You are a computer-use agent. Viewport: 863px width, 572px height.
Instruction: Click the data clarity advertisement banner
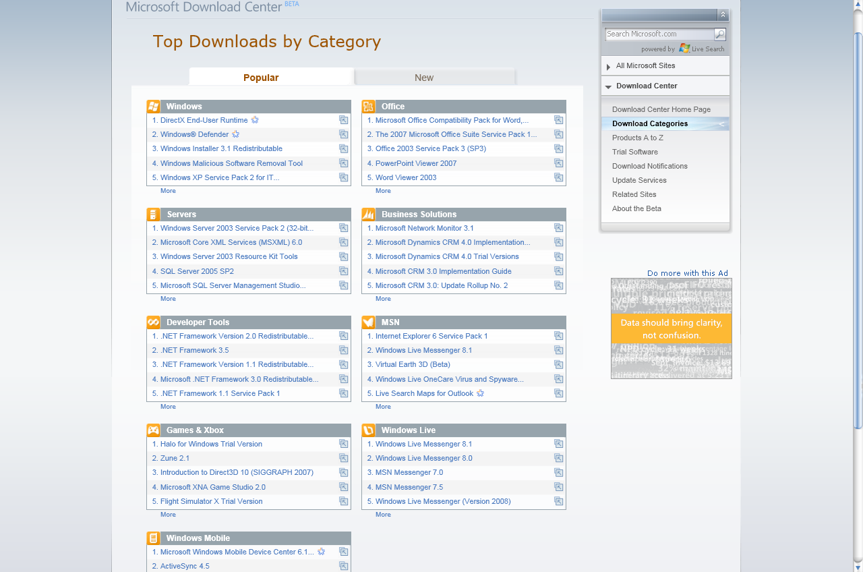[672, 328]
